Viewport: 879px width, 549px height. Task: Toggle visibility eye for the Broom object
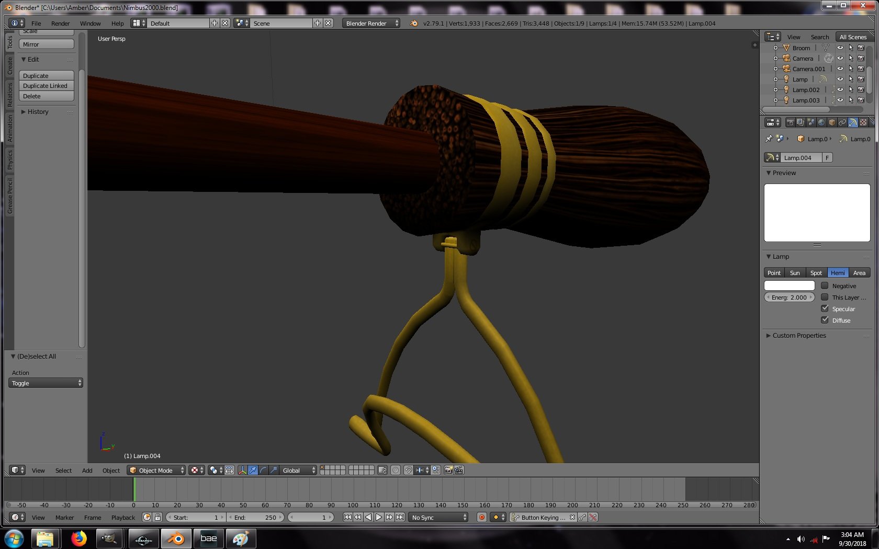840,48
